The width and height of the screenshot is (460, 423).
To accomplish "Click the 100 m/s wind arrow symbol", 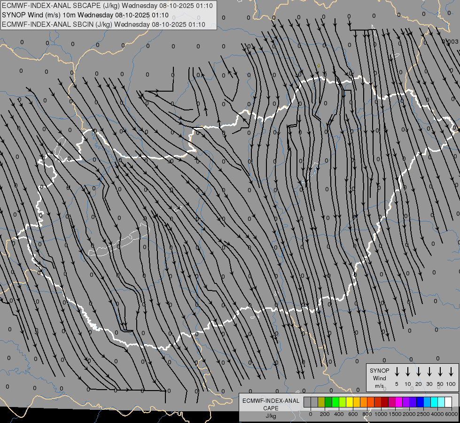I will click(x=451, y=372).
